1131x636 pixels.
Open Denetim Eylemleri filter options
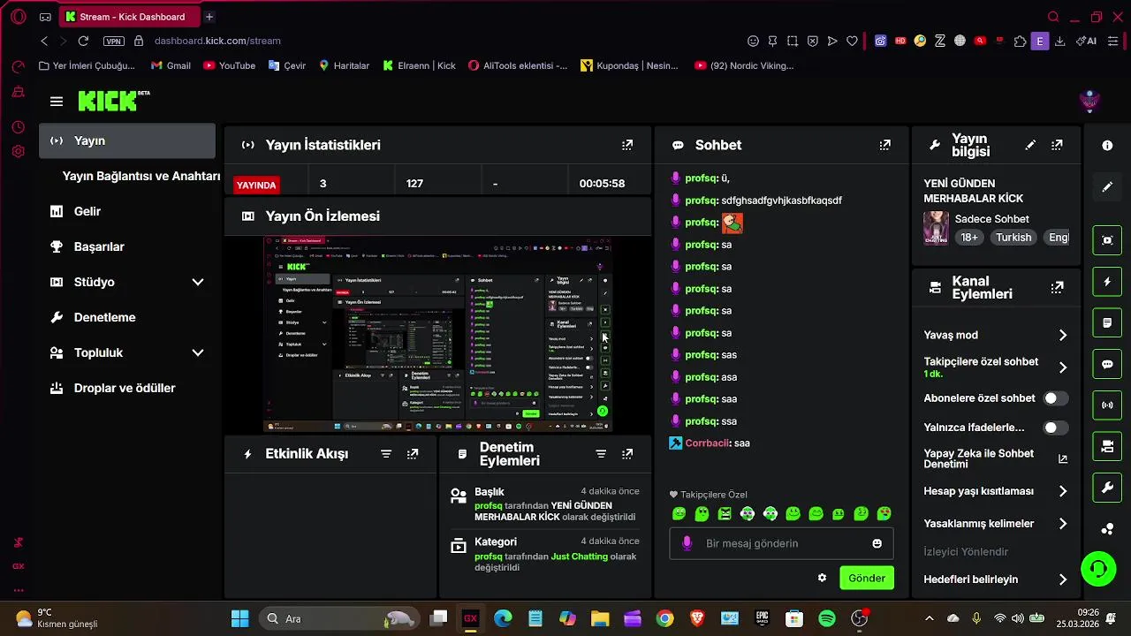pos(601,454)
